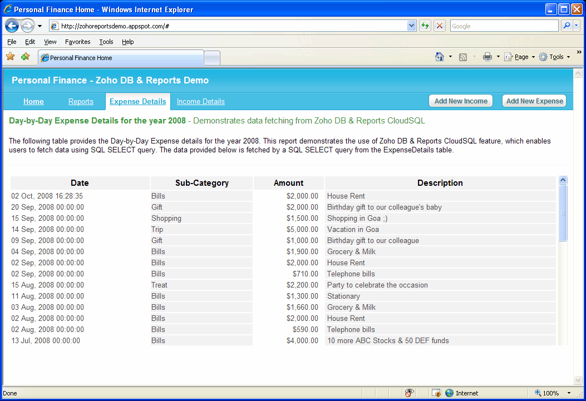Click the RSS feeds icon
The width and height of the screenshot is (586, 401).
click(463, 57)
